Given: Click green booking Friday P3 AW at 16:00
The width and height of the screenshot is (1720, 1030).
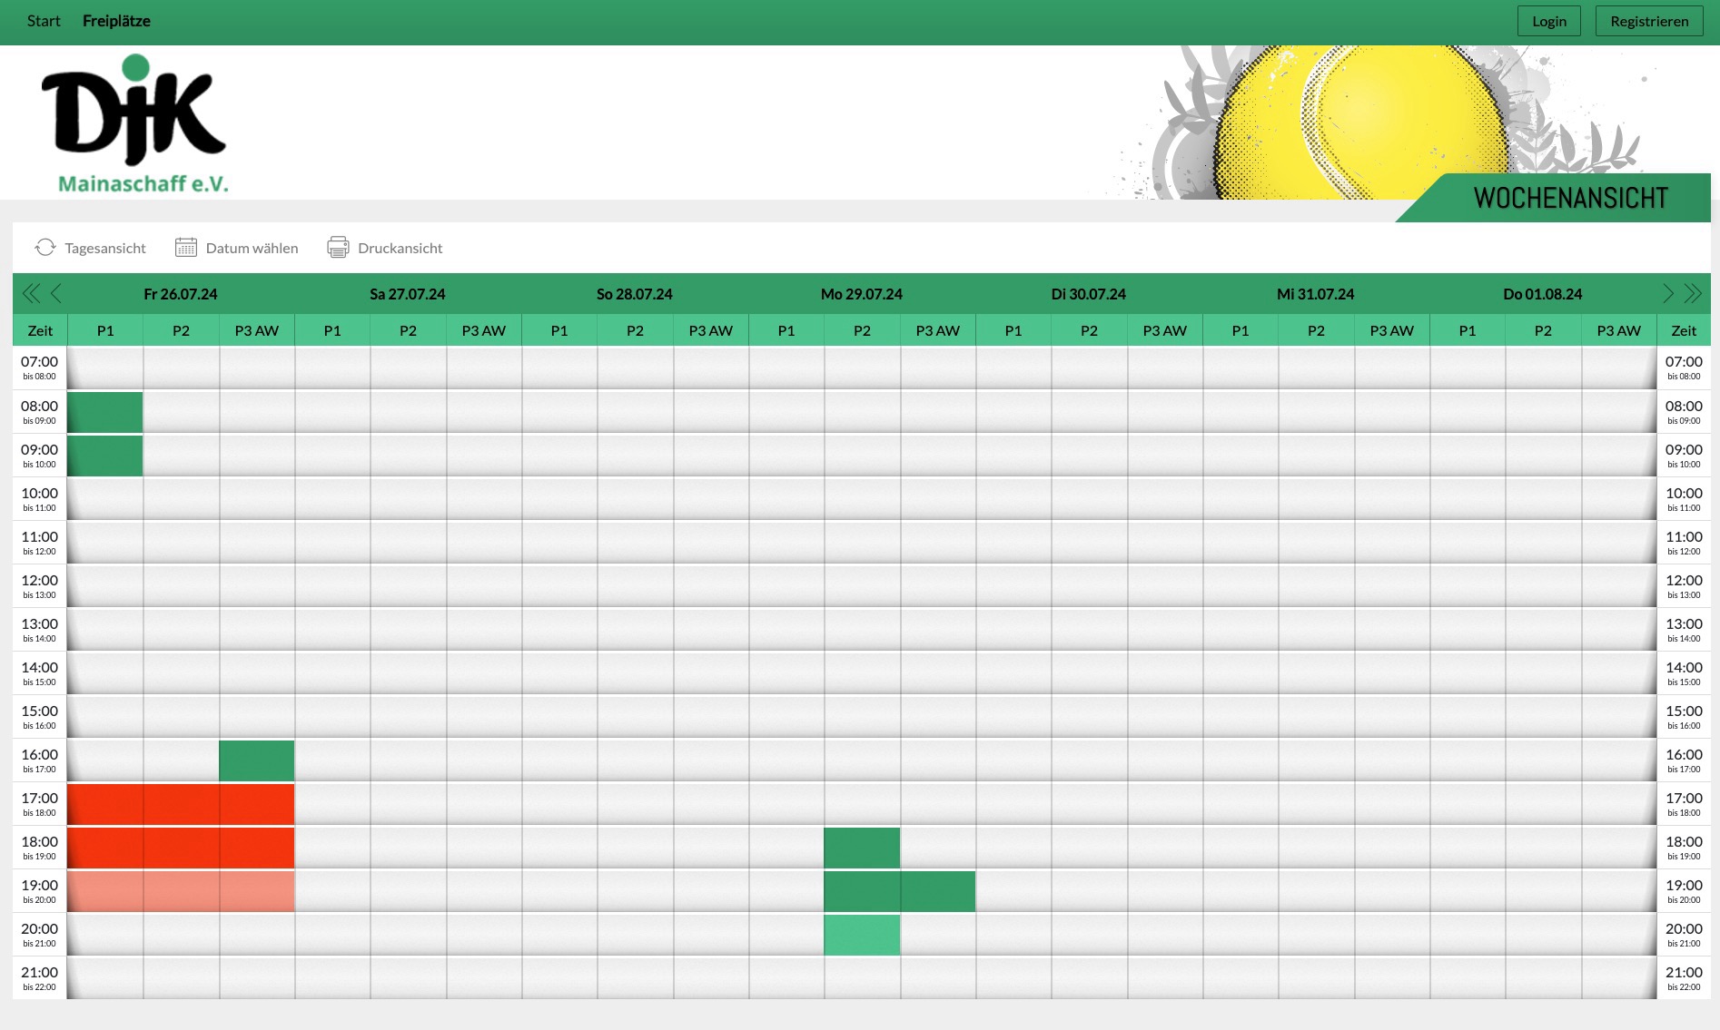Looking at the screenshot, I should click(257, 760).
